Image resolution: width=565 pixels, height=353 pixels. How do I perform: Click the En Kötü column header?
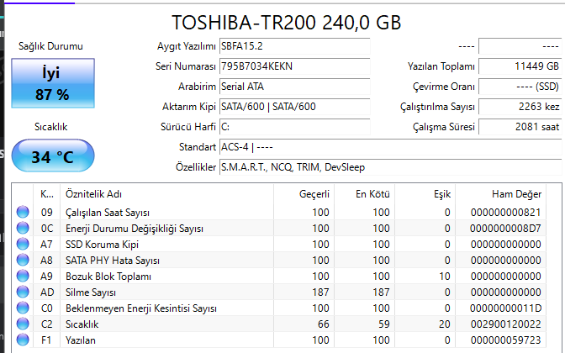(x=372, y=193)
